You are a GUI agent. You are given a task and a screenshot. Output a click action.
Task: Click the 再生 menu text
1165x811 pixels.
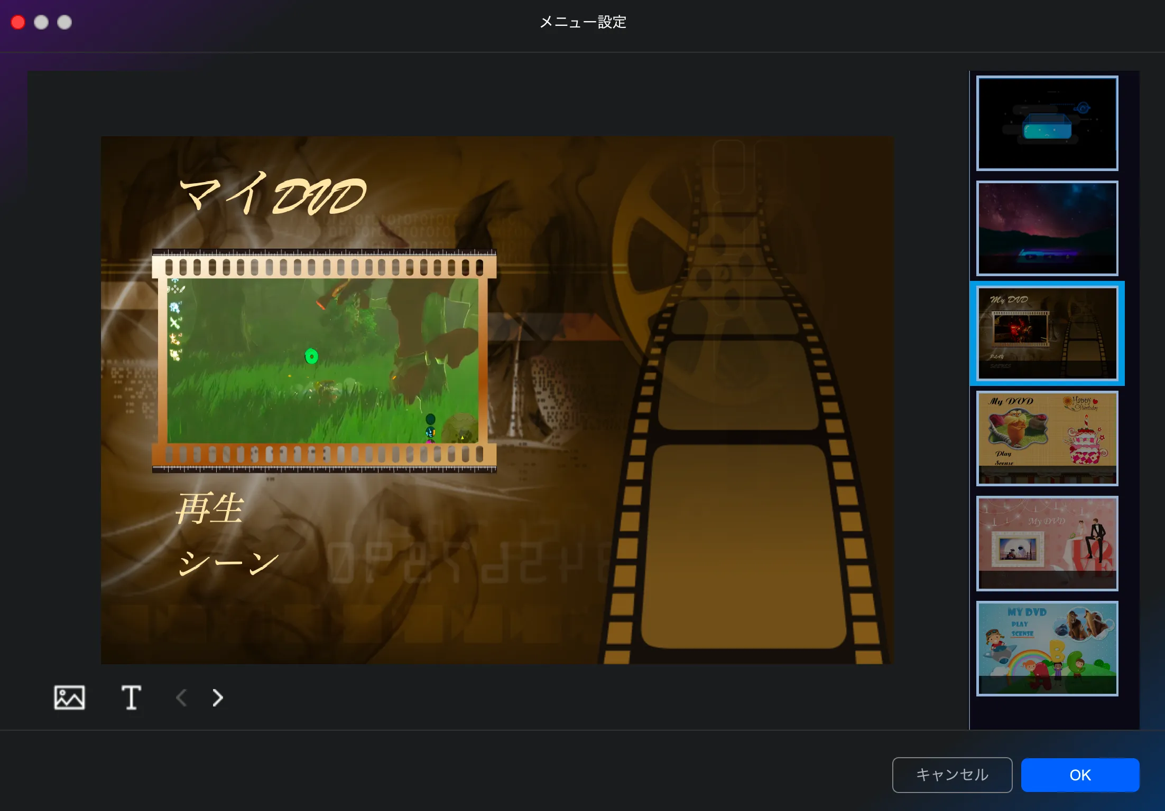pyautogui.click(x=209, y=508)
